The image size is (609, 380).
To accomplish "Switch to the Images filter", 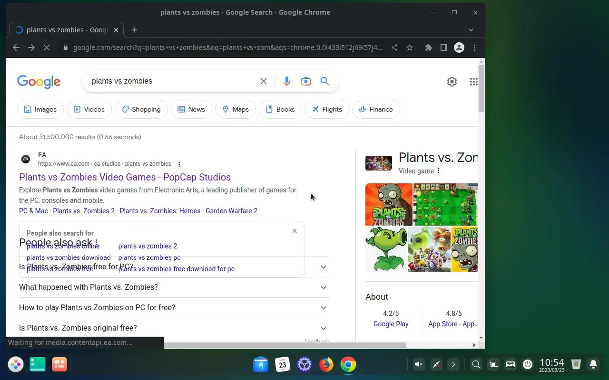I will pos(40,109).
